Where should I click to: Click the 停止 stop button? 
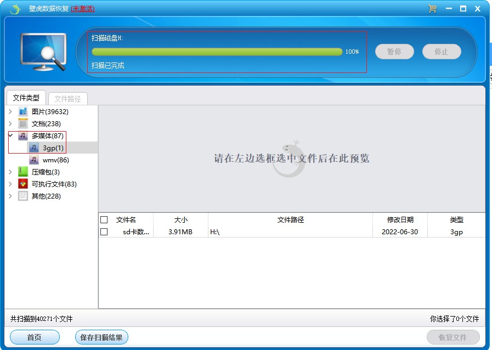coord(442,52)
